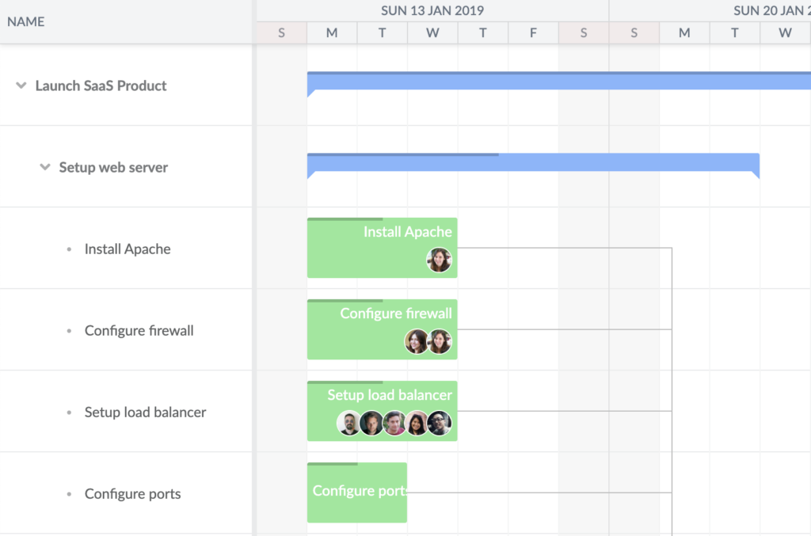Click the bearded man avatar on Setup load balancer

tap(348, 423)
